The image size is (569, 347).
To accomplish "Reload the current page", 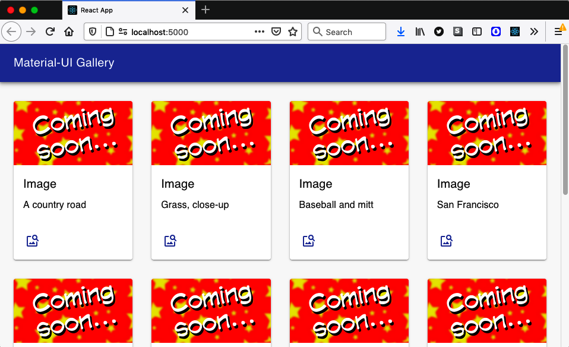I will point(50,32).
